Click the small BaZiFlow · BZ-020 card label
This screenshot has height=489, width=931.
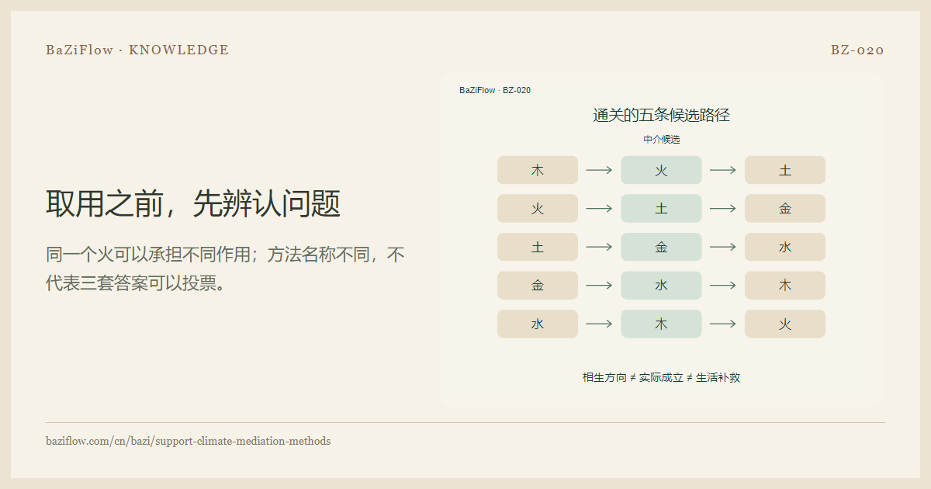(x=495, y=90)
